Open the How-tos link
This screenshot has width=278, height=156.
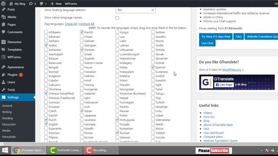[x=209, y=117]
